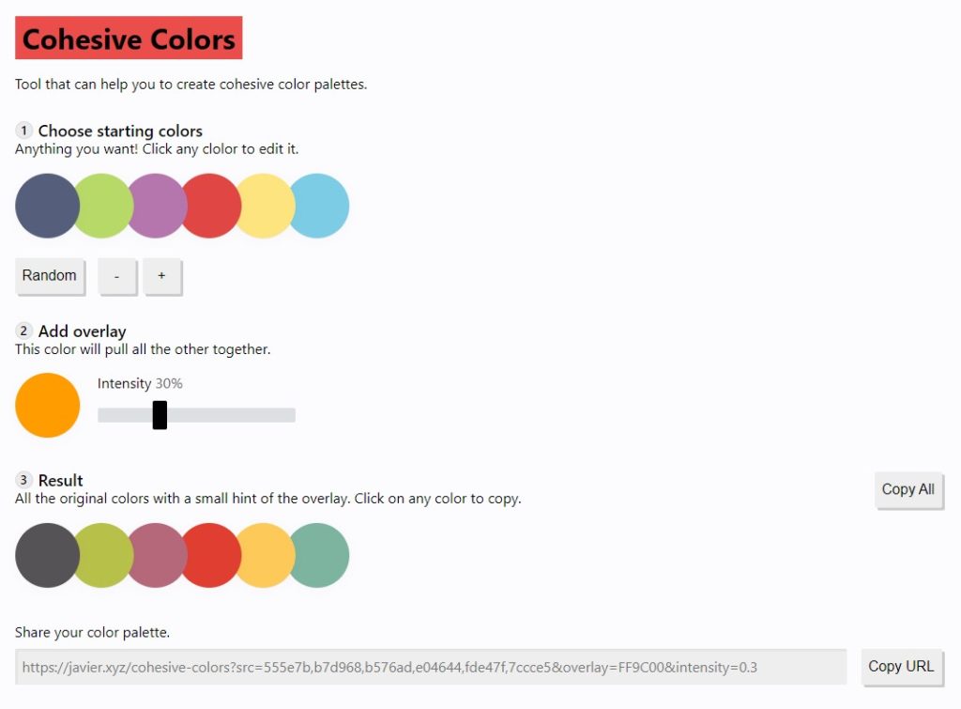
Task: Adjust the Intensity slider handle
Action: [x=160, y=413]
